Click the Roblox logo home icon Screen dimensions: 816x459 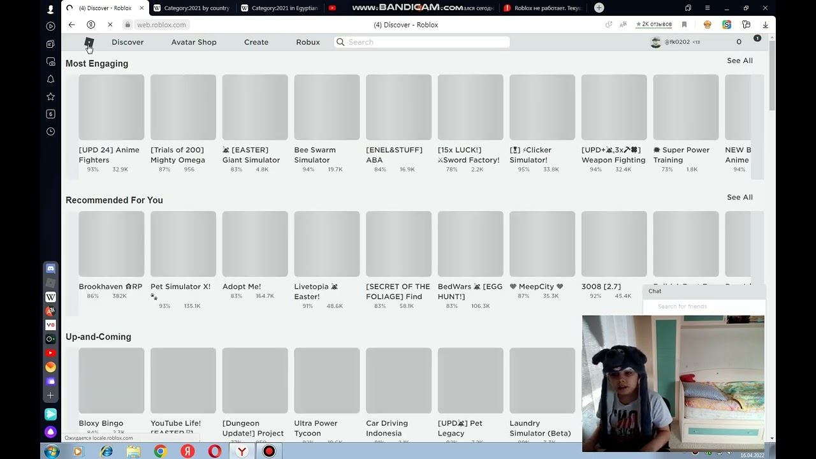point(89,42)
